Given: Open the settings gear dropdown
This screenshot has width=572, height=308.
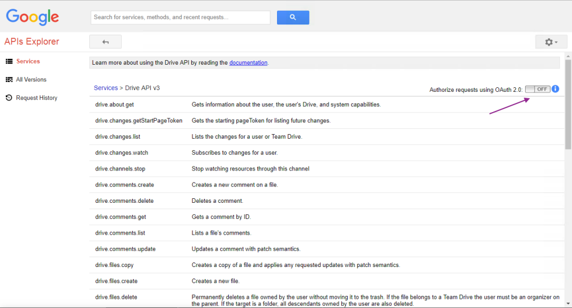Looking at the screenshot, I should click(551, 42).
